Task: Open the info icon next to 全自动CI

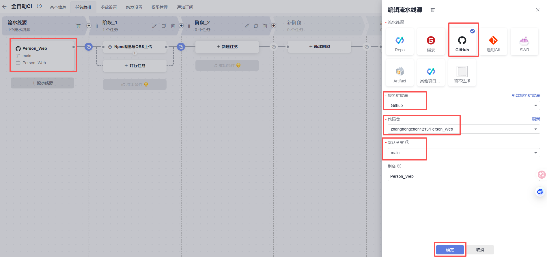Action: pyautogui.click(x=40, y=6)
